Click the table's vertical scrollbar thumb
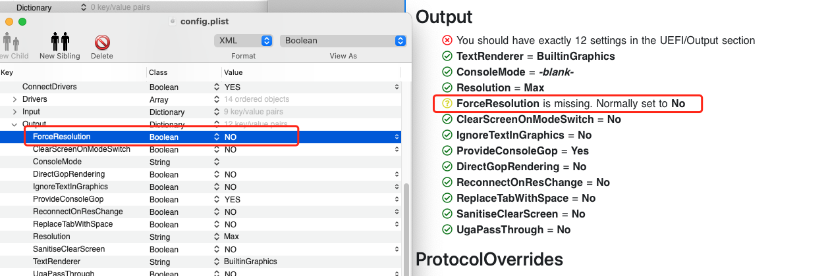The image size is (828, 276). coord(408,223)
